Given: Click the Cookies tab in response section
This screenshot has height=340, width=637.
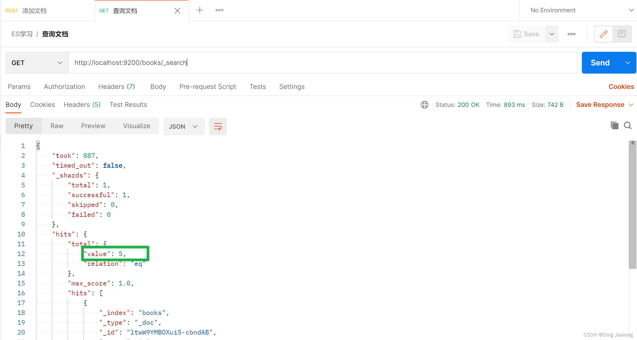Looking at the screenshot, I should pyautogui.click(x=42, y=105).
